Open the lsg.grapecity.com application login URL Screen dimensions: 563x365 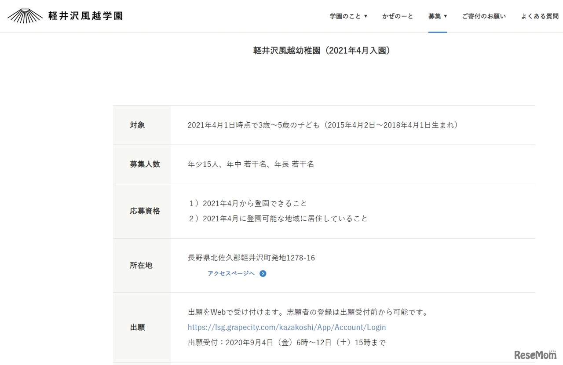(x=287, y=327)
